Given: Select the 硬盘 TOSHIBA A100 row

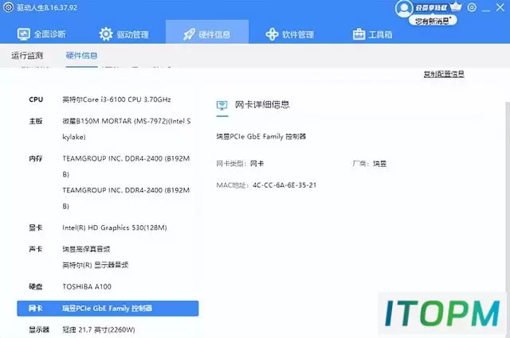Looking at the screenshot, I should pyautogui.click(x=108, y=286).
